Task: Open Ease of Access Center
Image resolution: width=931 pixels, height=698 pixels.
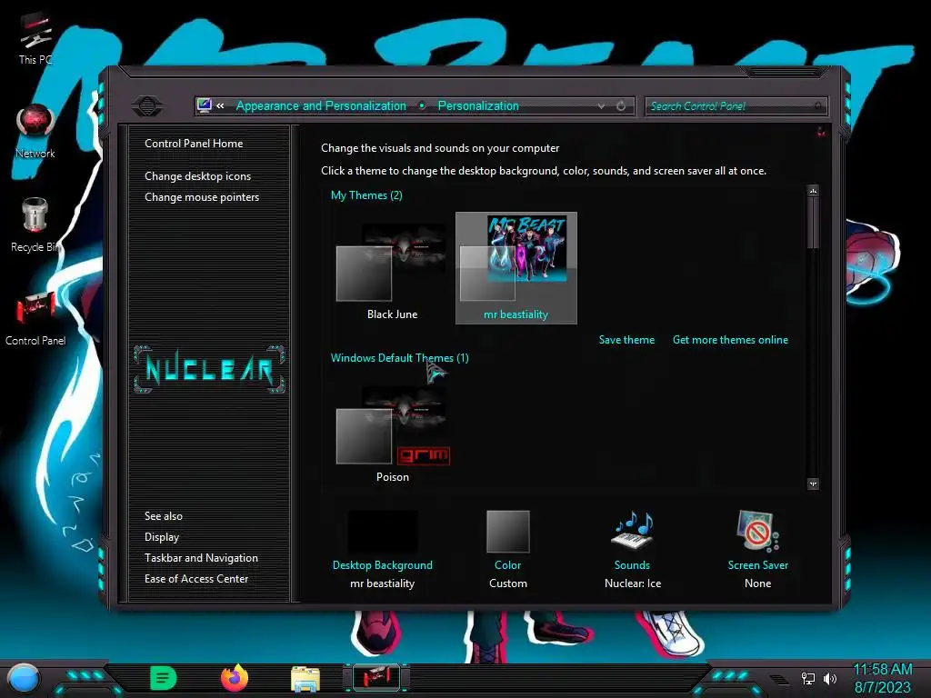Action: point(196,579)
